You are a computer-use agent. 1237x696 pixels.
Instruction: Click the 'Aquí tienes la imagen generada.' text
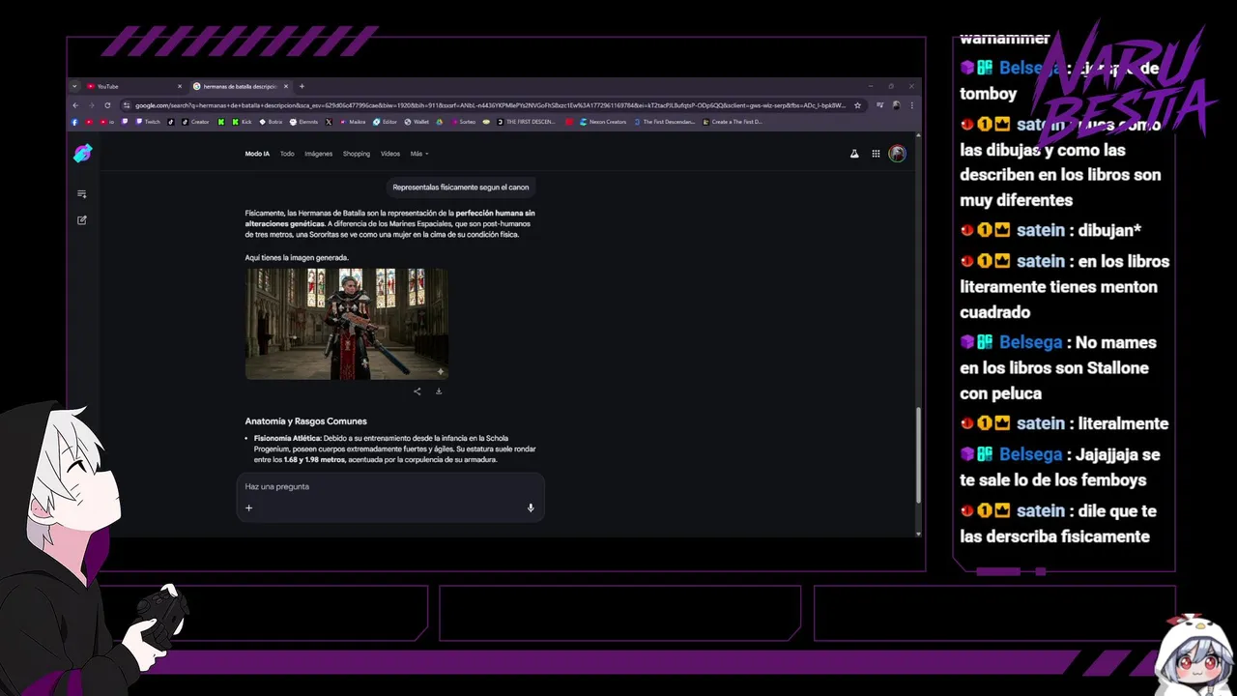pyautogui.click(x=297, y=257)
